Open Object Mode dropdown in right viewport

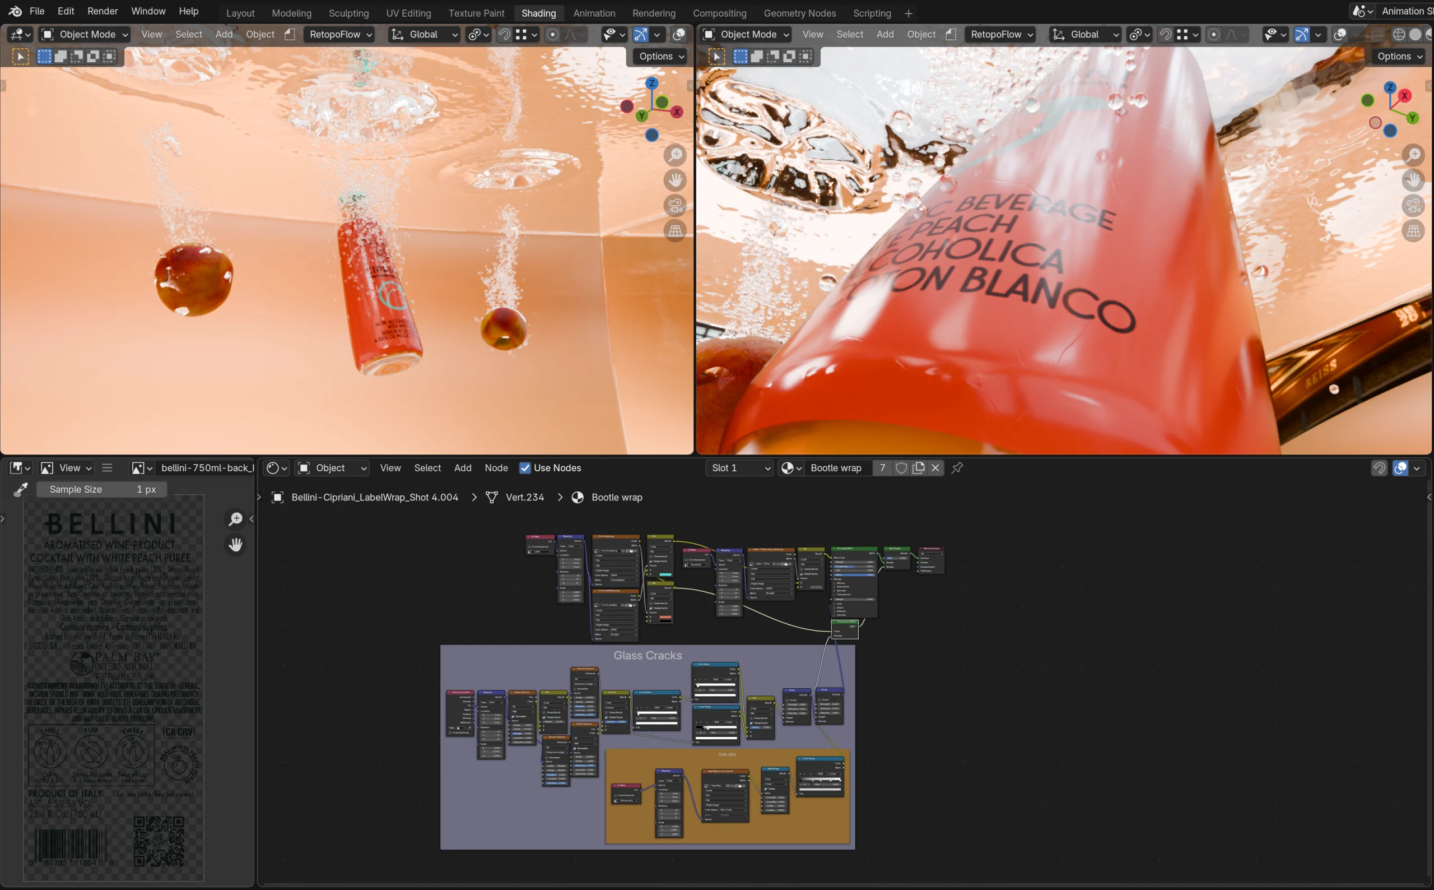coord(746,34)
